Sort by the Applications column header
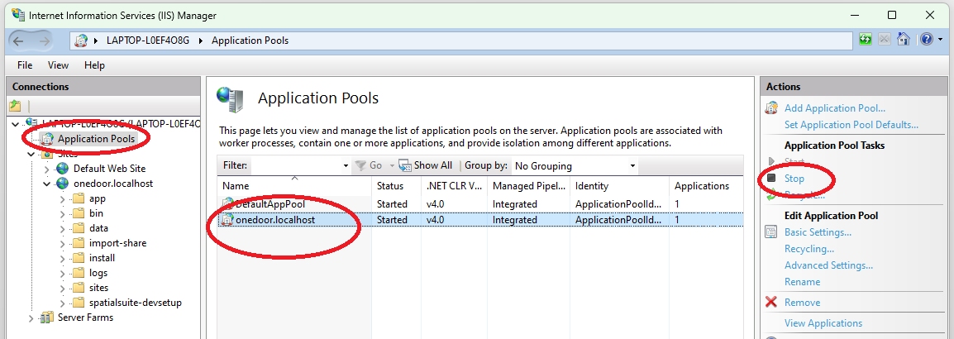954x339 pixels. click(706, 186)
